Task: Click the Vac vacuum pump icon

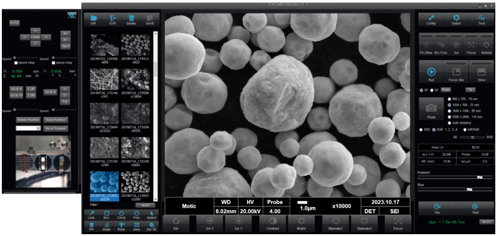Action: 437,208
